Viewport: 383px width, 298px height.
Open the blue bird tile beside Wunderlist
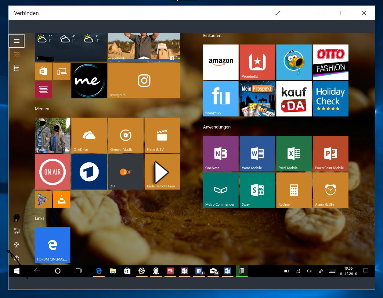(x=294, y=62)
